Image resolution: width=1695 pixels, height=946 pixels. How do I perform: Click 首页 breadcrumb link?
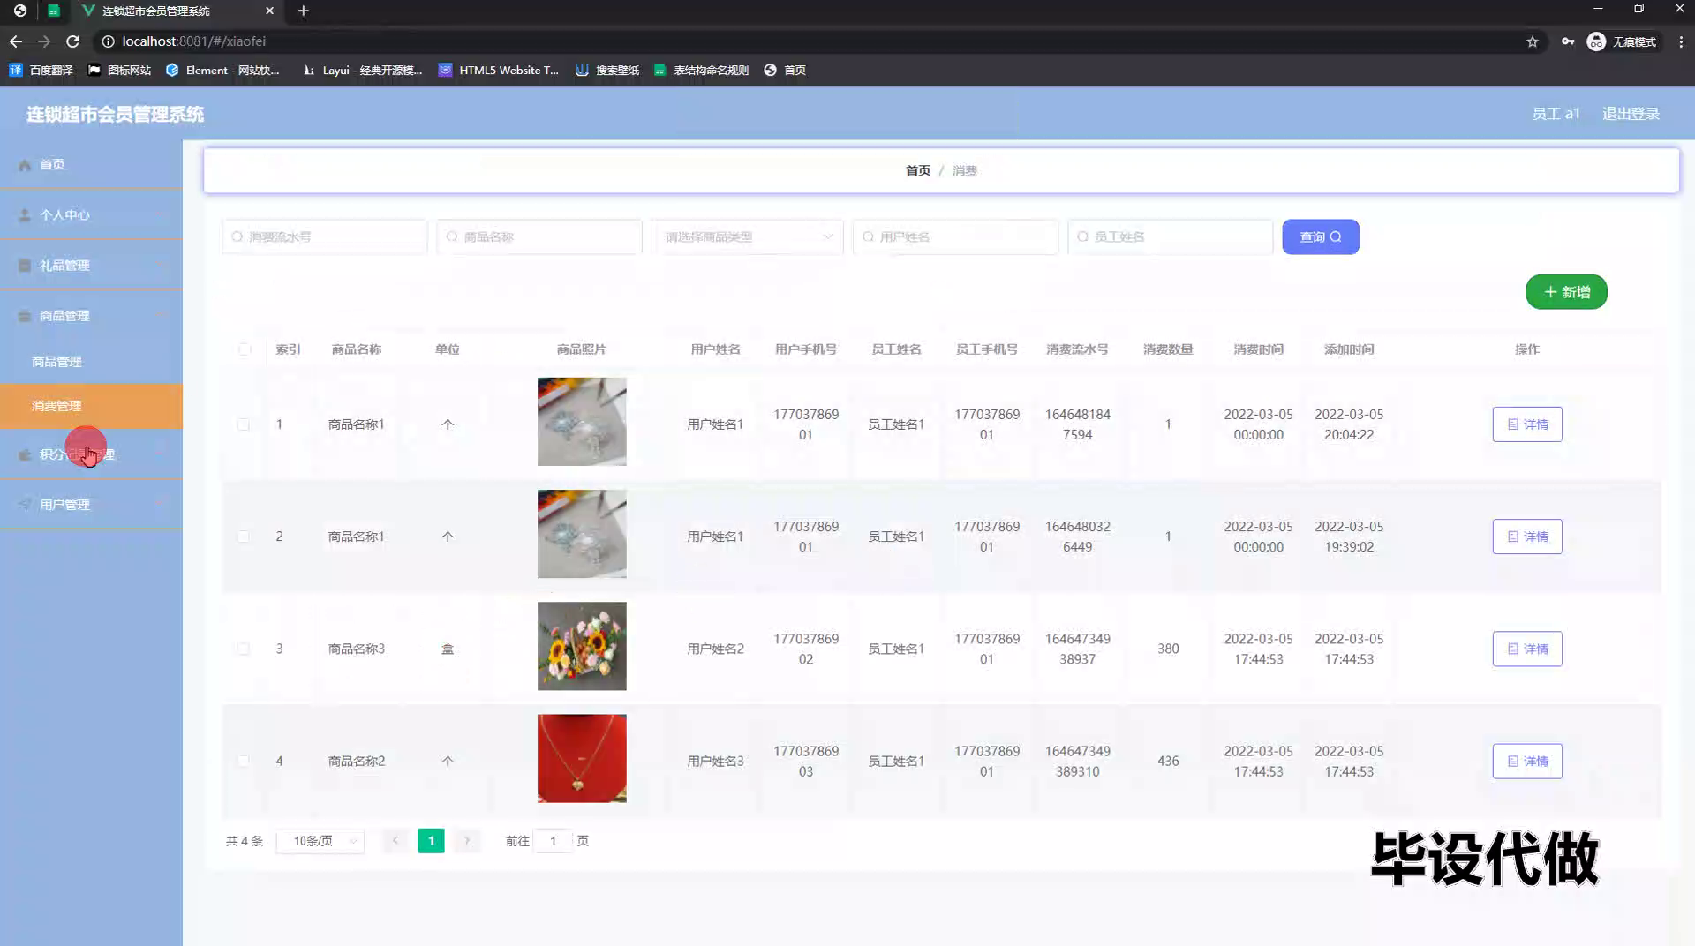(917, 170)
